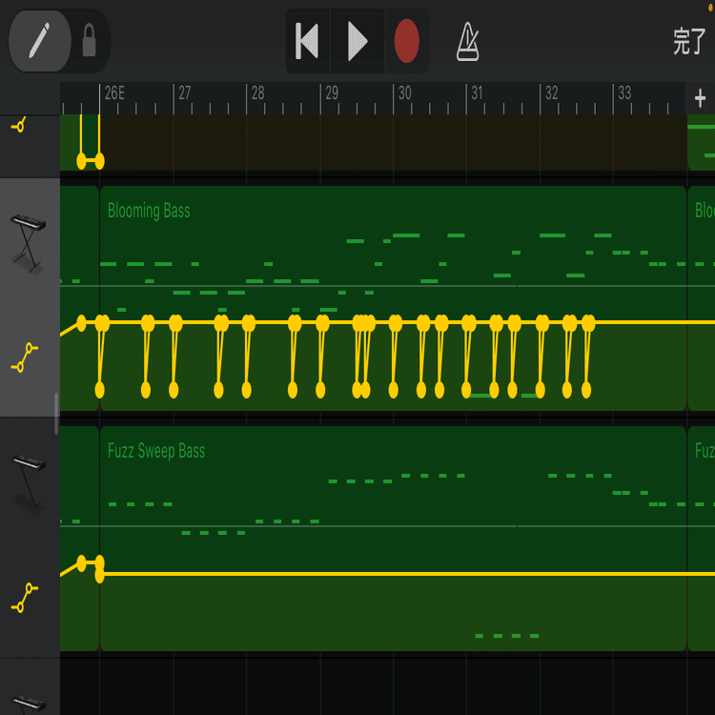Select the Fuzz Sweep Bass region label

click(x=156, y=451)
